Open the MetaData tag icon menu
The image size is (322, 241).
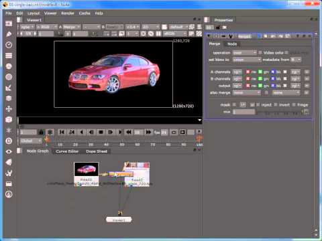tap(9, 162)
